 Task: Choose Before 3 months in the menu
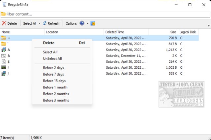click(62, 100)
